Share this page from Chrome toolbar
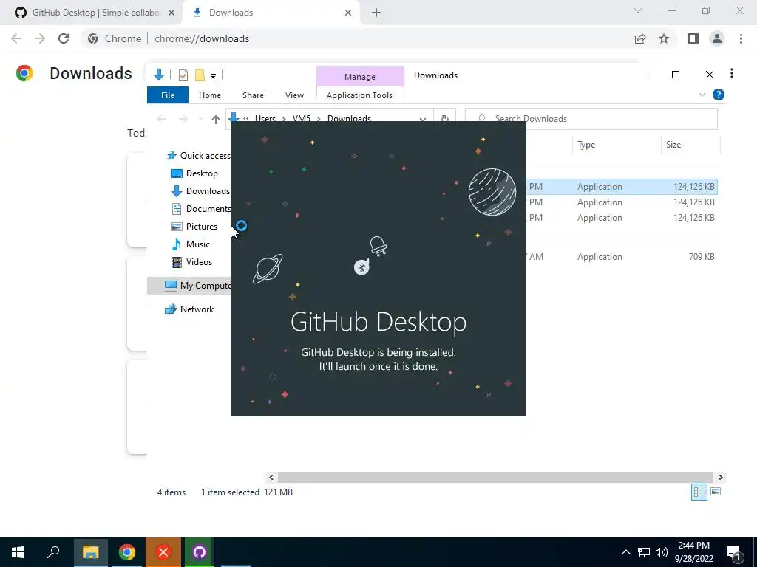Viewport: 757px width, 567px height. coord(640,38)
